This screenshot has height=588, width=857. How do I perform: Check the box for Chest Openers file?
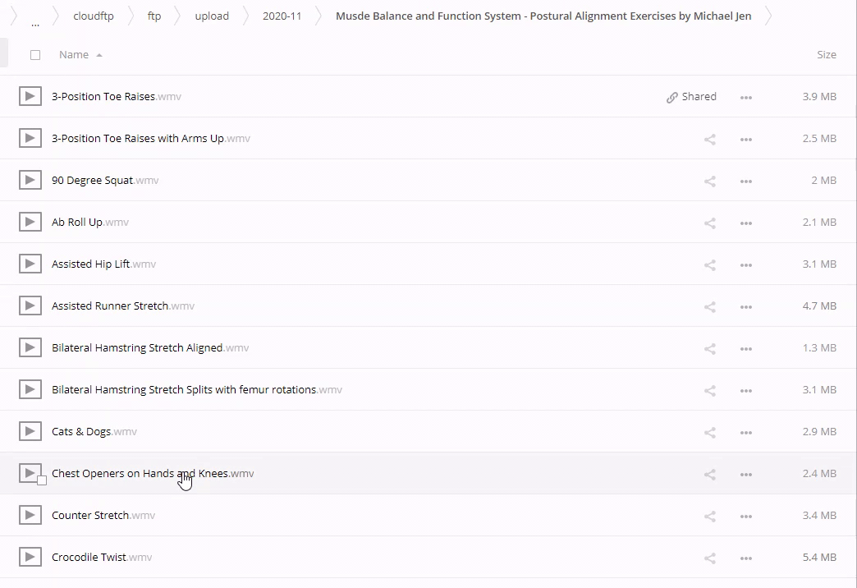pyautogui.click(x=42, y=480)
